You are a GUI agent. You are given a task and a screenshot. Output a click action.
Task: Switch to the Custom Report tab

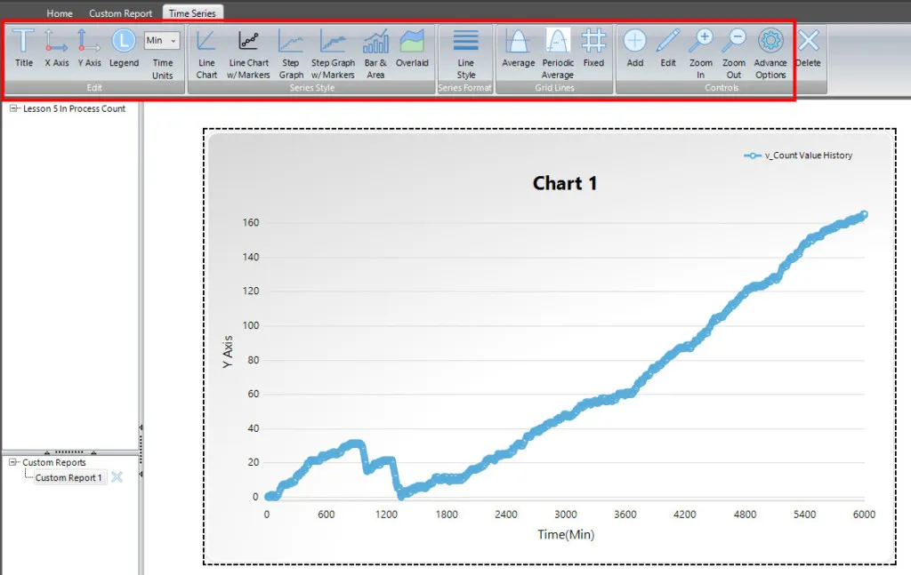coord(120,12)
